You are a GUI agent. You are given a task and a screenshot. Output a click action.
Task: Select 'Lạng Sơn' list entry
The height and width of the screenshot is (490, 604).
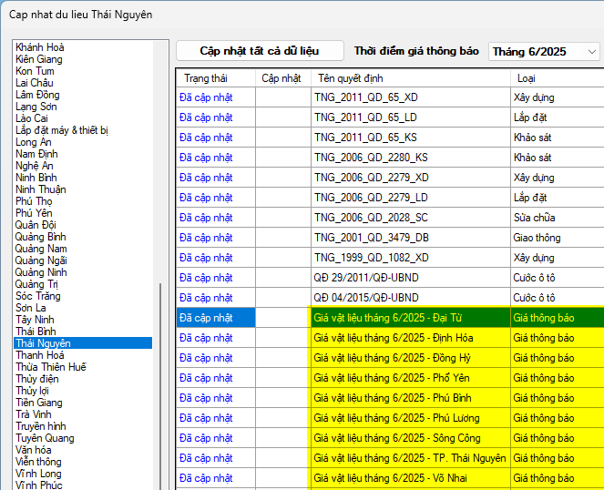[36, 107]
